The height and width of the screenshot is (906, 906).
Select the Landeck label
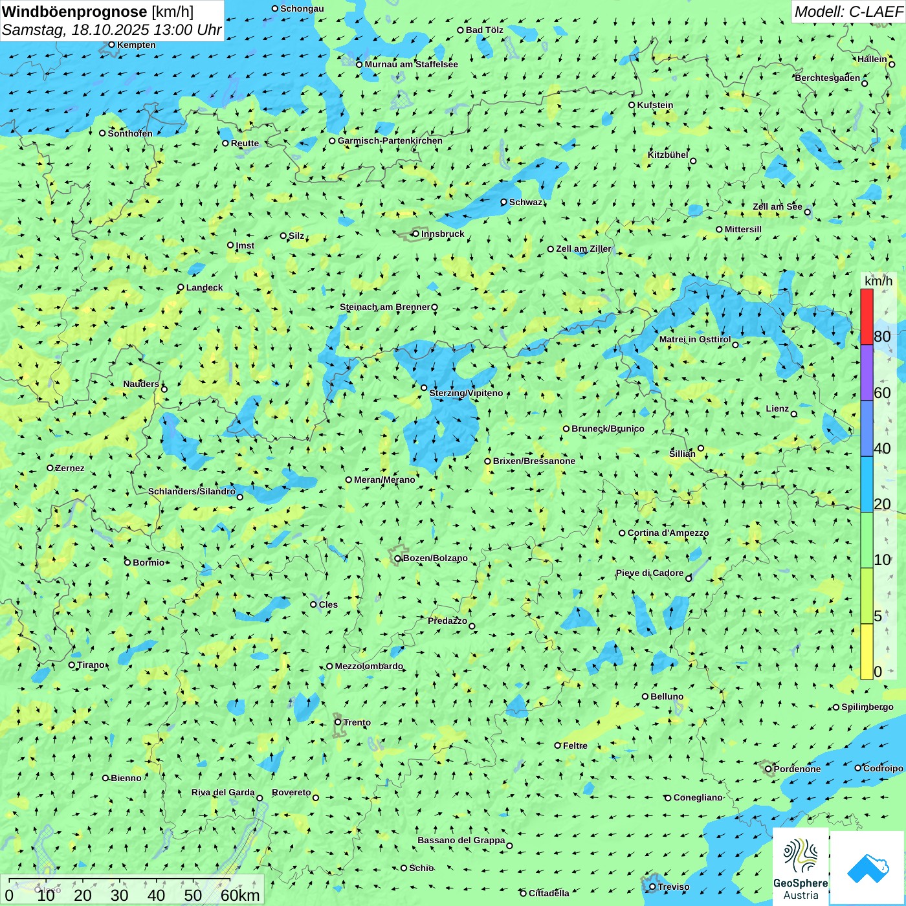pyautogui.click(x=204, y=287)
